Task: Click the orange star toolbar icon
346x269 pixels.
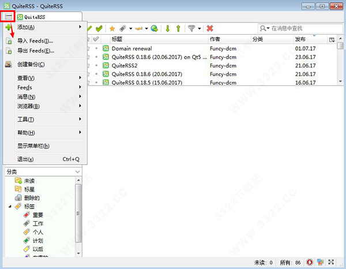Action: 112,28
